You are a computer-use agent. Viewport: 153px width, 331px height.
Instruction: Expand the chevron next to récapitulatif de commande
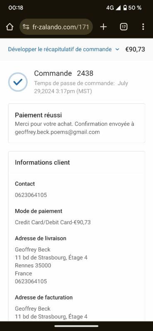[117, 49]
